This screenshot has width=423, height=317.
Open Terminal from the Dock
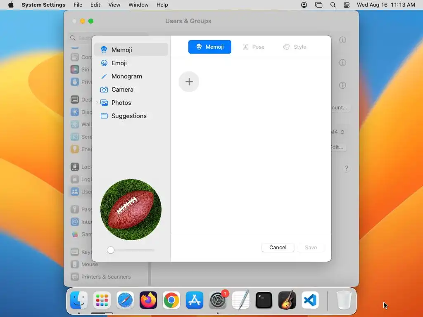click(264, 300)
